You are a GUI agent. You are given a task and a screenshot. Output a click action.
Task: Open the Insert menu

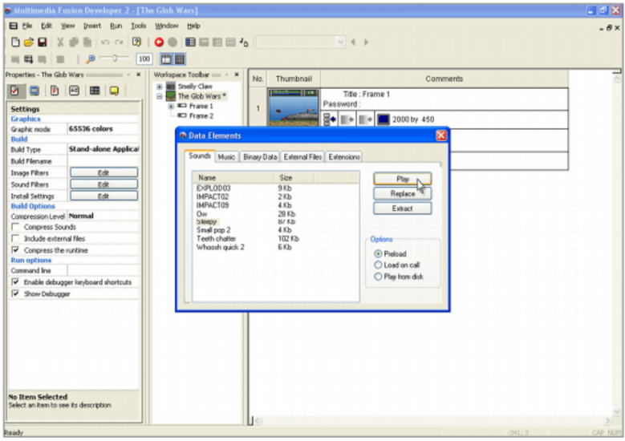[92, 26]
